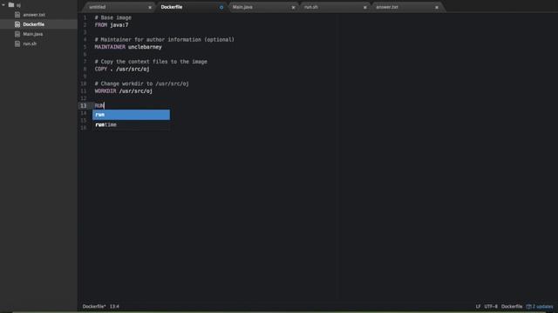The width and height of the screenshot is (558, 313).
Task: Open go-to-line via 13:4 cursor position
Action: tap(114, 307)
